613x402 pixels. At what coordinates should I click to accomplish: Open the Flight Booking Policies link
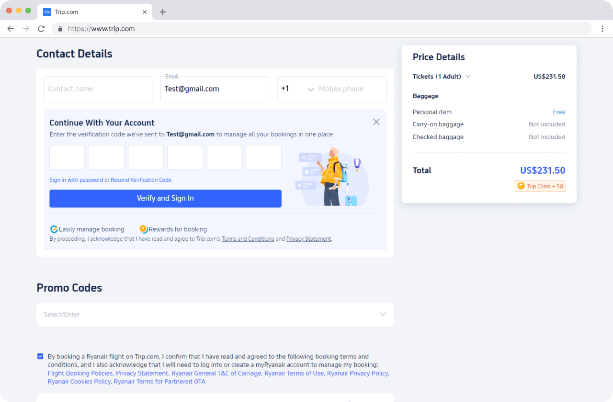point(80,373)
